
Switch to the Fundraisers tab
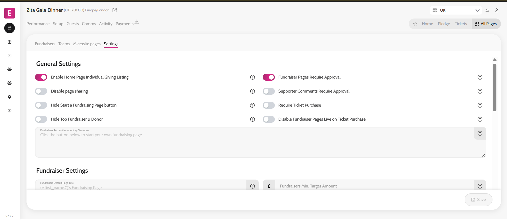tap(45, 44)
